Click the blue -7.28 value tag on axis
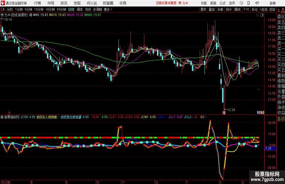Viewport: 285px width, 184px height. [270, 148]
